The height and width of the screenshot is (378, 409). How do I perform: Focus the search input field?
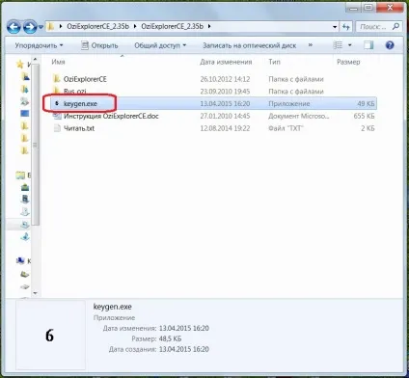point(373,27)
